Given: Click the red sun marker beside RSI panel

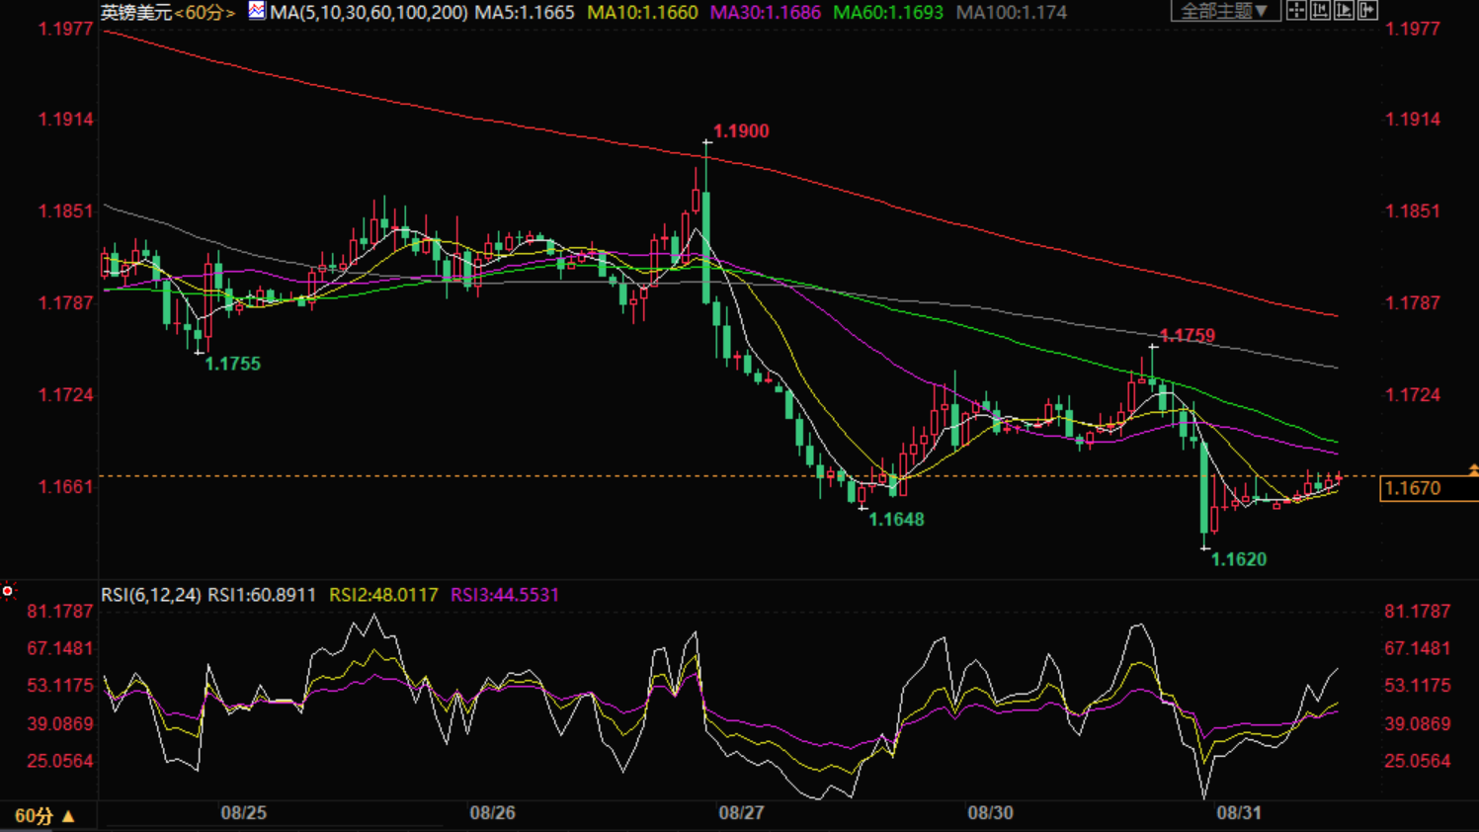Looking at the screenshot, I should pos(8,591).
